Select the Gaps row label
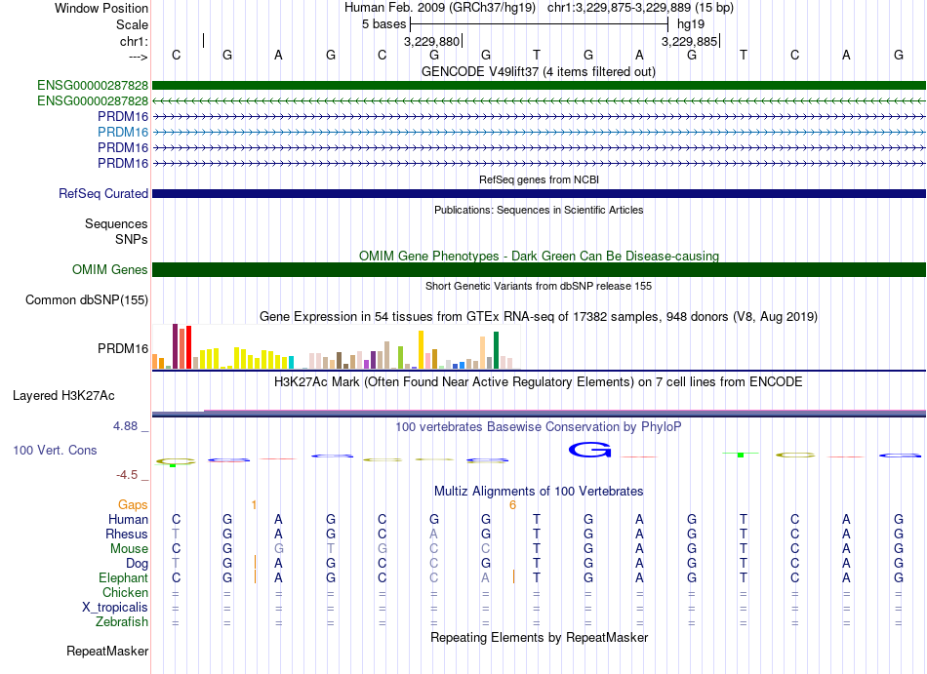This screenshot has width=927, height=674. tap(133, 505)
